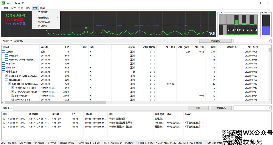Click the RAM usage bar graph
The image size is (273, 145).
(266, 25)
